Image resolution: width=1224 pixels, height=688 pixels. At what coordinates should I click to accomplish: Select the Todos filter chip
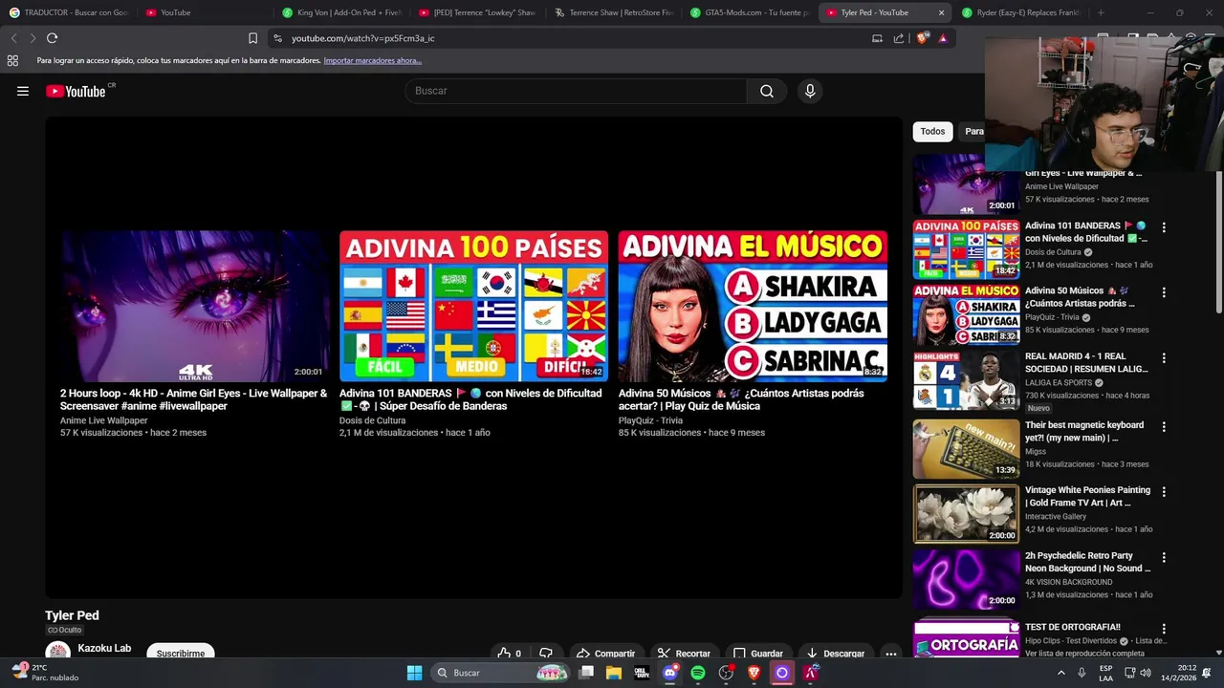[932, 132]
